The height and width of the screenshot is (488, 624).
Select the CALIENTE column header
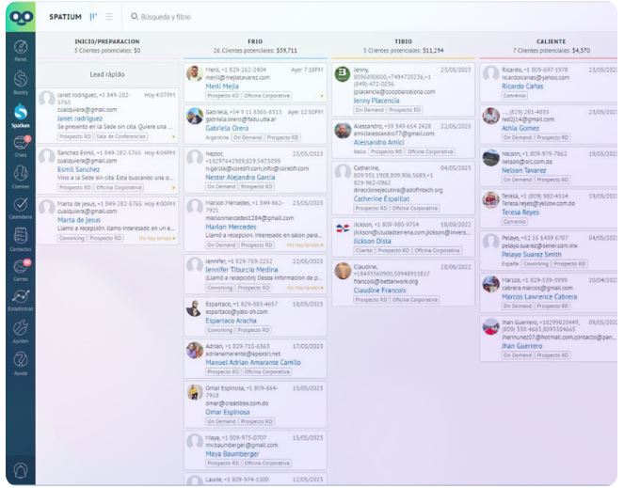552,41
